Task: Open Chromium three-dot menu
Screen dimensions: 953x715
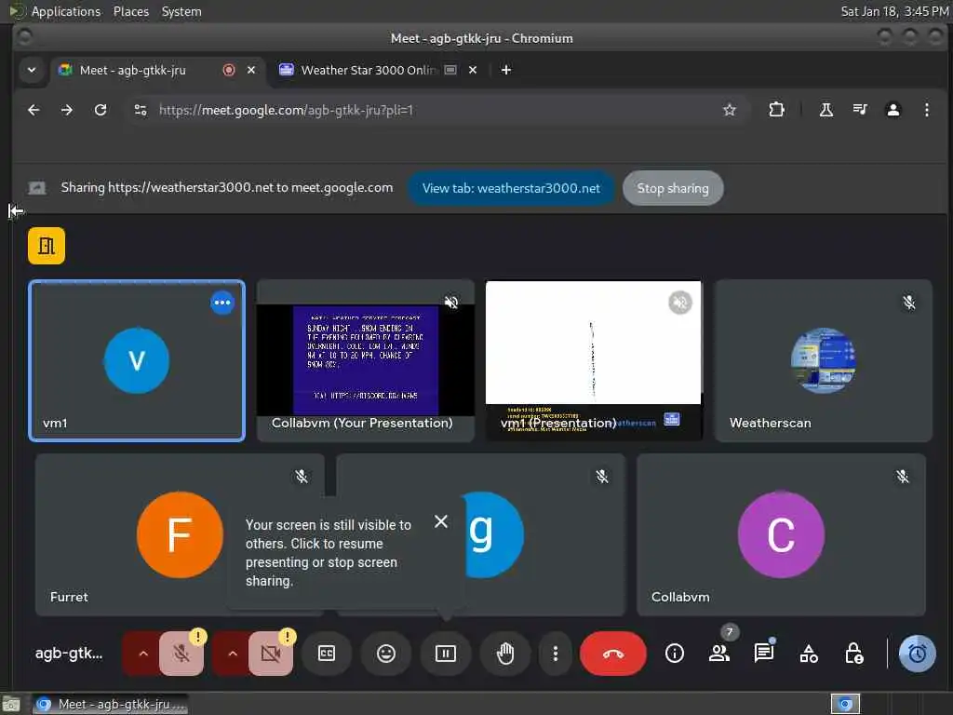Action: coord(926,110)
